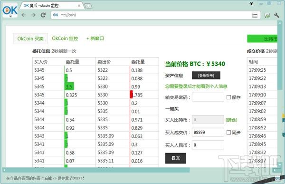Go back with the back arrow
Image resolution: width=285 pixels, height=184 pixels.
pos(24,15)
